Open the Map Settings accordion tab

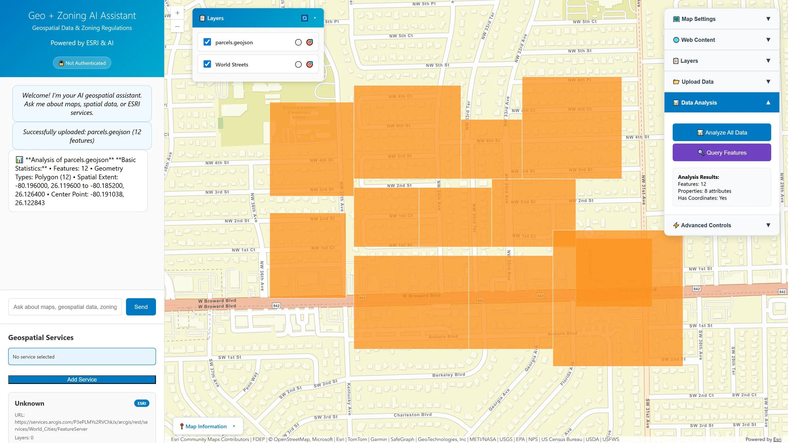pos(722,19)
